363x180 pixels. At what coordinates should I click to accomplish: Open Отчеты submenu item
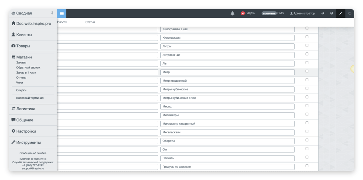[x=21, y=78]
